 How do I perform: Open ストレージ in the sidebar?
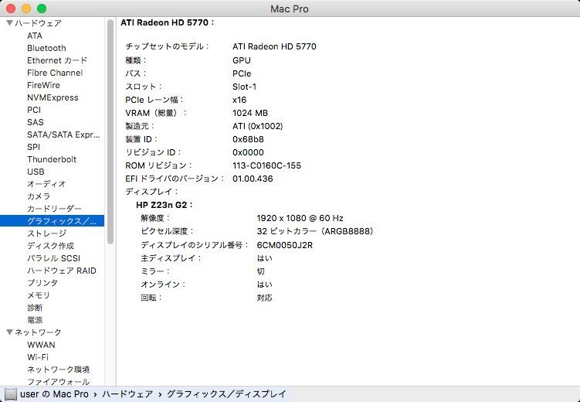pyautogui.click(x=47, y=233)
